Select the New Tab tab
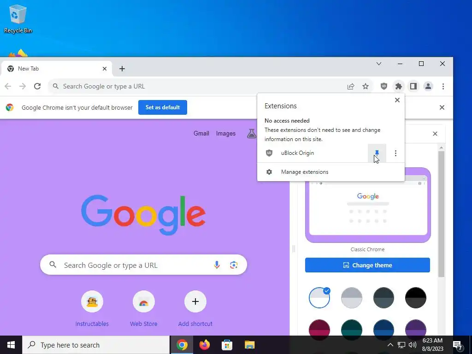The image size is (472, 354). pos(57,69)
